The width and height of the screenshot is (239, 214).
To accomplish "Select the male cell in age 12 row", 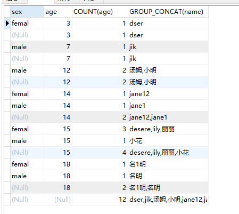I will [x=27, y=70].
